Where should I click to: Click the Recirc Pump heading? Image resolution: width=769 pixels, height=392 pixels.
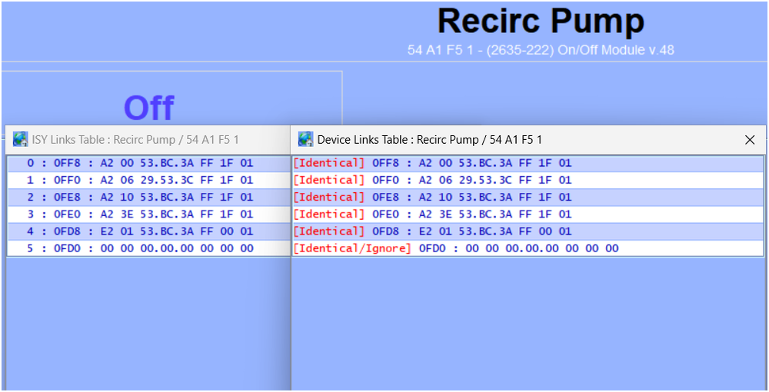pyautogui.click(x=541, y=21)
